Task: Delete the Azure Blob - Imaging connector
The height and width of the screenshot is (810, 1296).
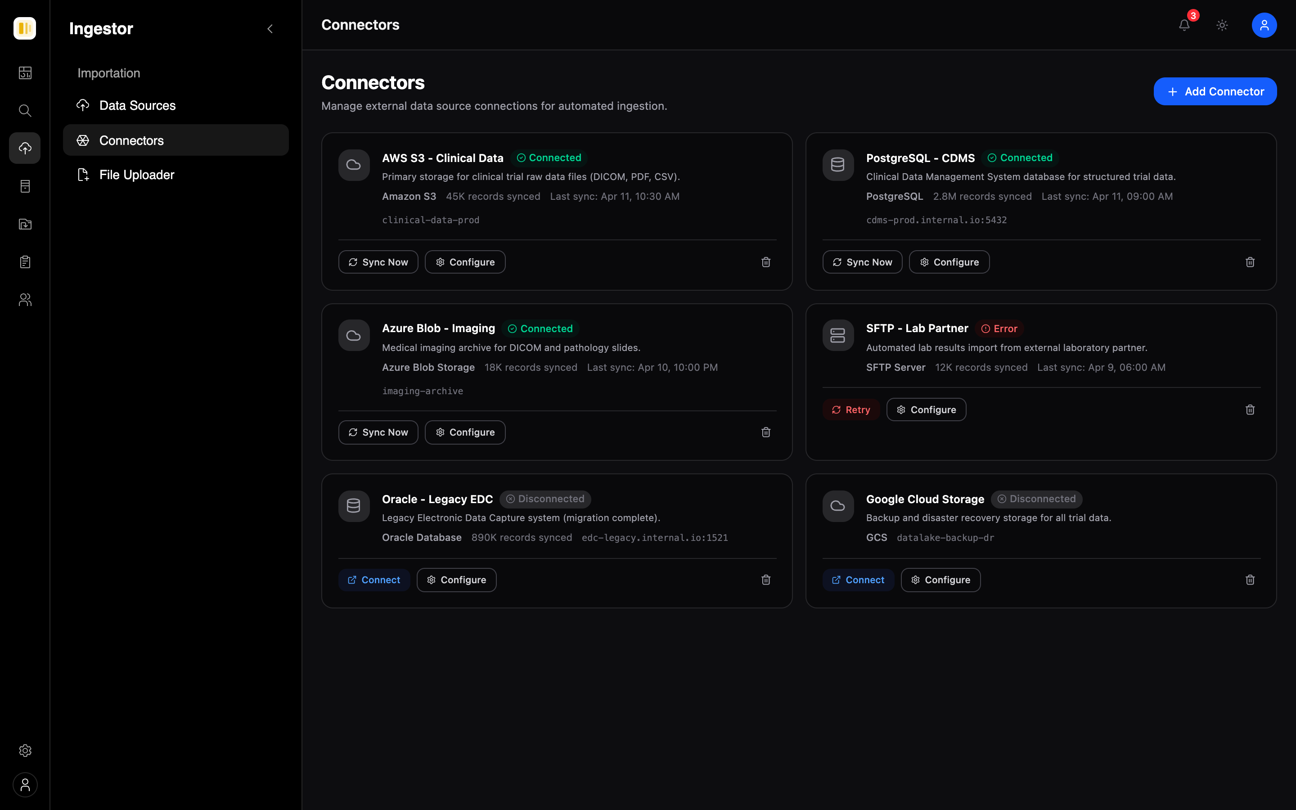Action: [x=766, y=432]
